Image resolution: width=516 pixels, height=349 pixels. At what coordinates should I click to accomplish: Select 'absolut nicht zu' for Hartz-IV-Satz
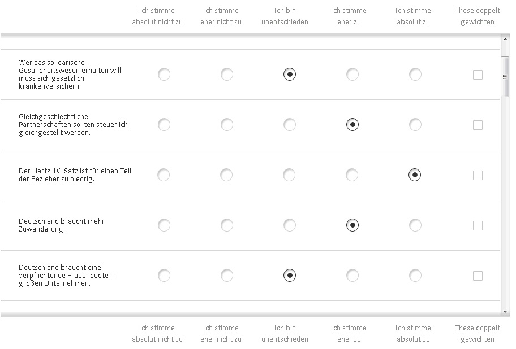coord(164,175)
